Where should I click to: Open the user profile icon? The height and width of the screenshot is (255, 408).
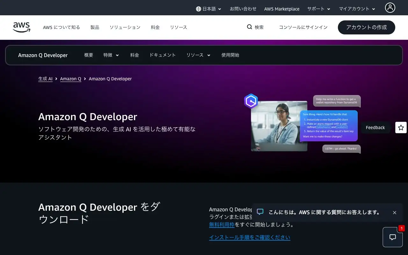390,8
